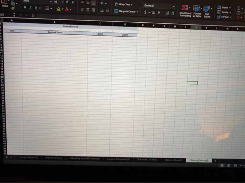The width and height of the screenshot is (245, 183).
Task: Apply red font color
Action: tap(67, 9)
